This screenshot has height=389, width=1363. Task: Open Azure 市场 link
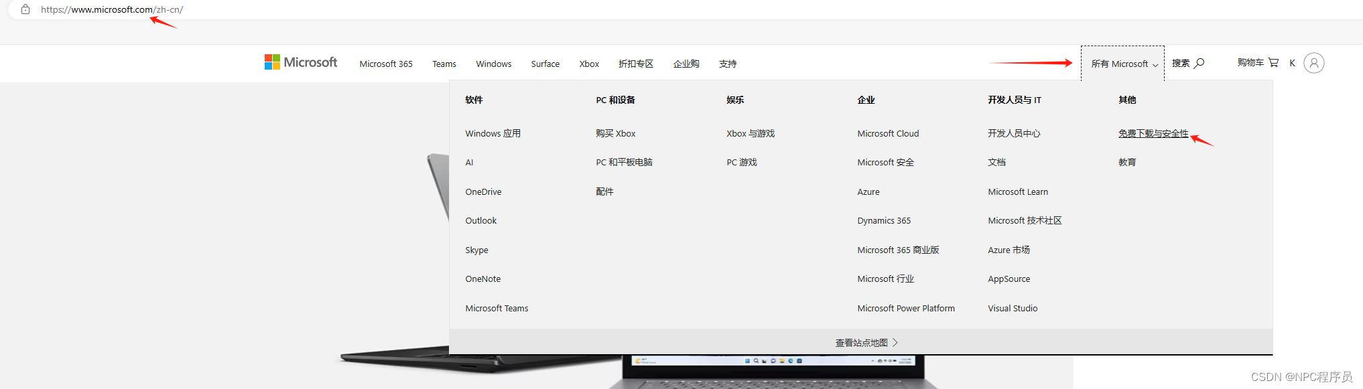pos(1009,250)
